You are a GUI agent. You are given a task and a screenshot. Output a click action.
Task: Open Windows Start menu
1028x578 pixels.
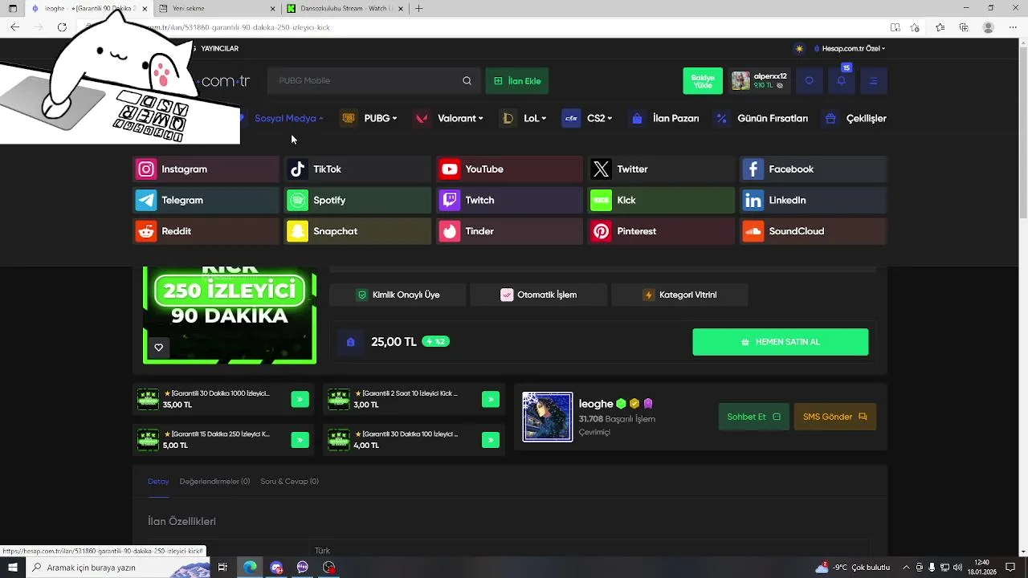click(x=12, y=568)
